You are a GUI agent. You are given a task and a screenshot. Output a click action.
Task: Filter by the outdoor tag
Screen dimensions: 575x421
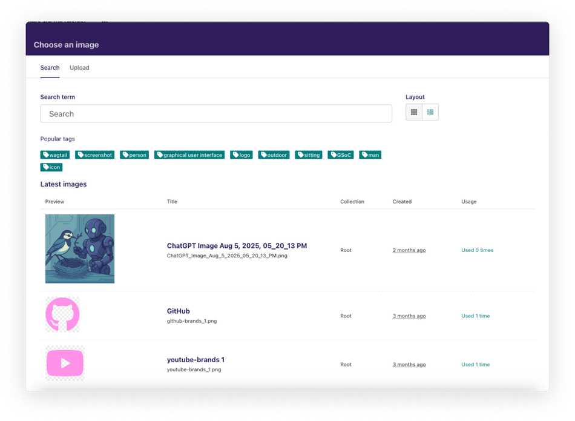pyautogui.click(x=274, y=154)
